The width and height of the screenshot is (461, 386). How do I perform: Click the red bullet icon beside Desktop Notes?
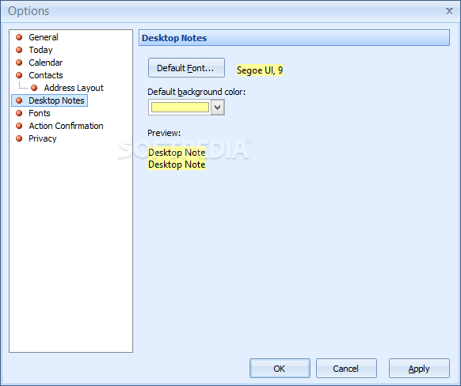click(19, 100)
